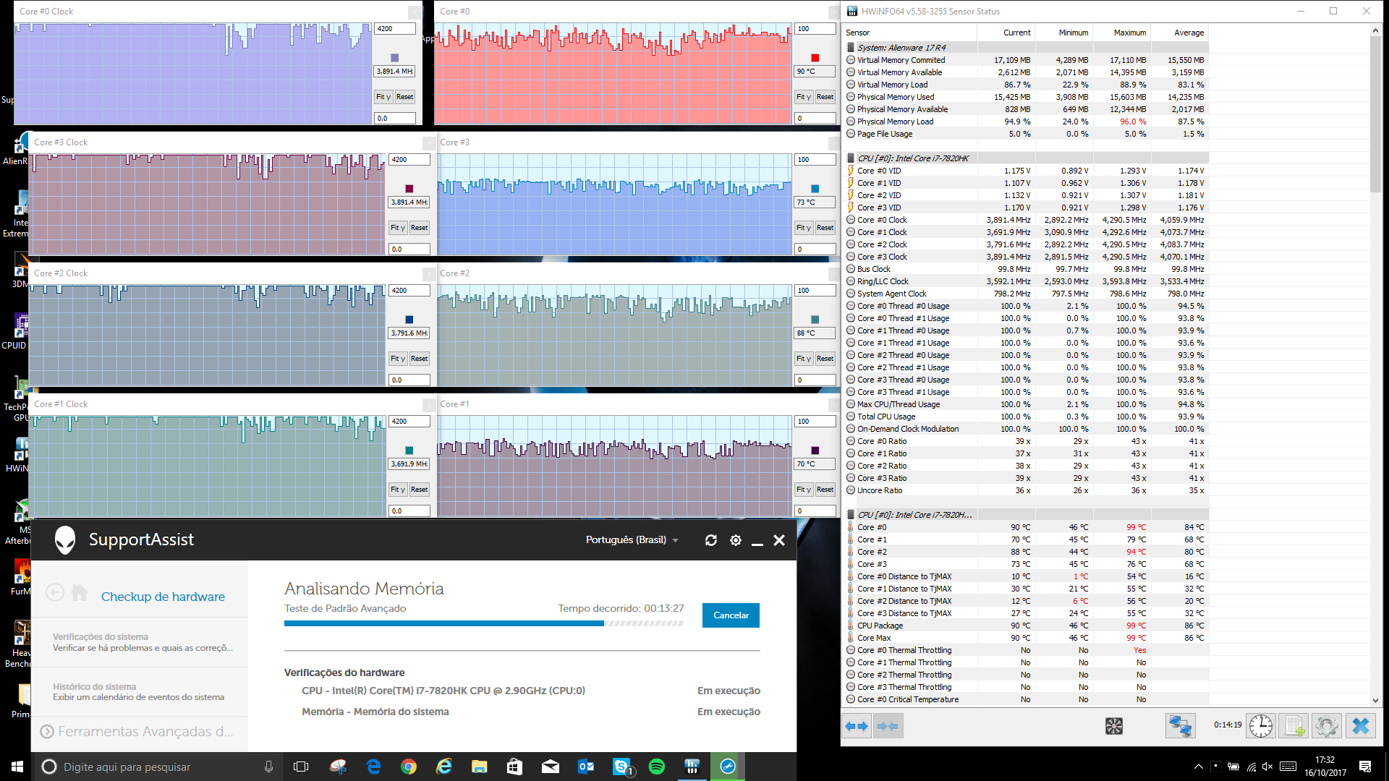Click Average column header in HWiNFO
This screenshot has height=781, width=1389.
[1179, 33]
